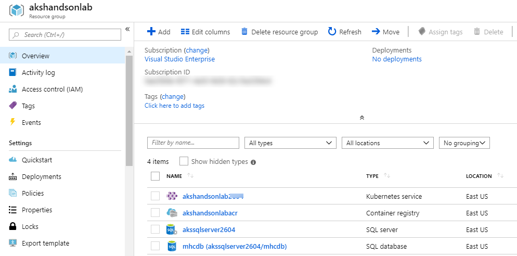Click the Access control (IAM) people icon

click(x=12, y=89)
